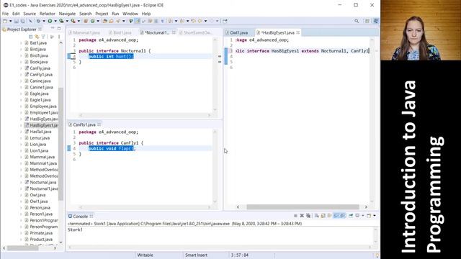Click Project Explorer horizontal scrollbar thumb
The height and width of the screenshot is (259, 461).
click(23, 248)
